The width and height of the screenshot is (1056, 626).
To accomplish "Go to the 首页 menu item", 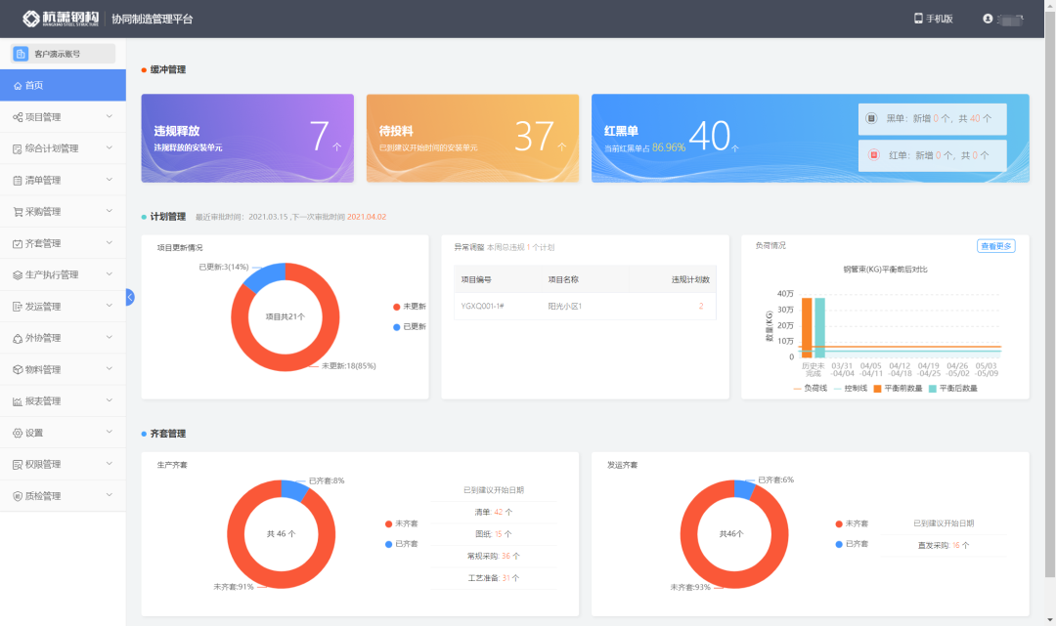I will [63, 86].
